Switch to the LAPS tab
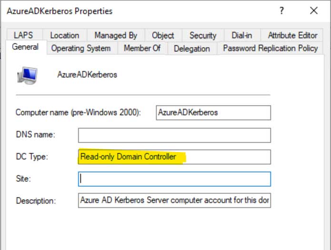 pos(23,35)
